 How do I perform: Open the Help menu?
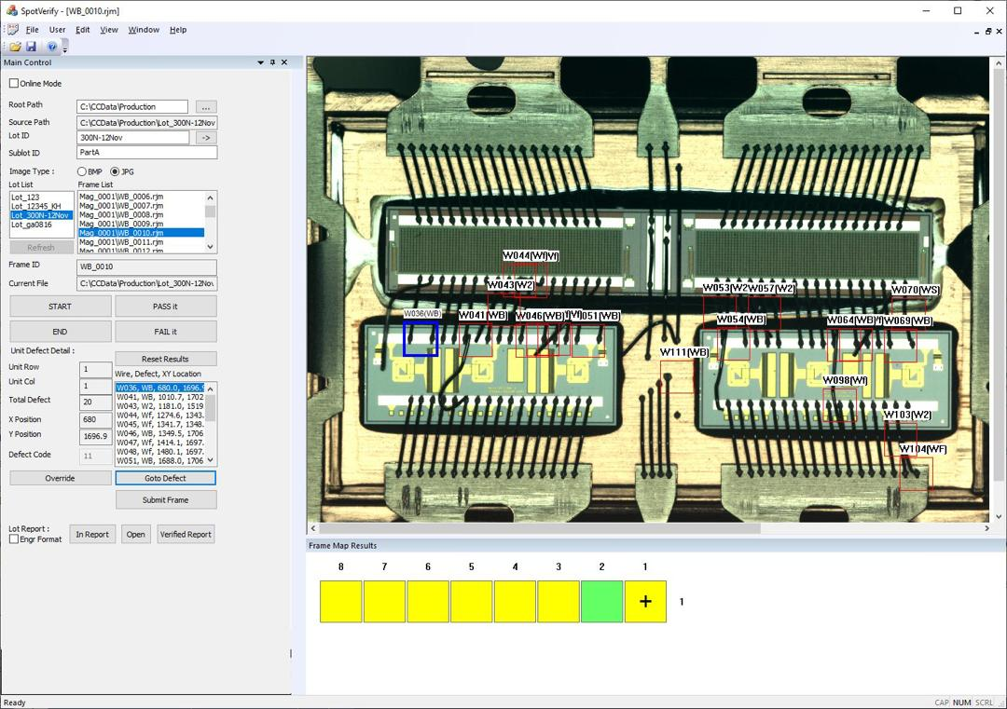(178, 30)
